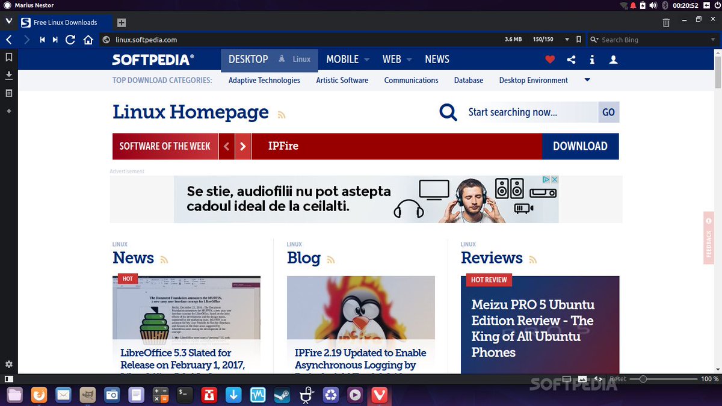Open the DESKTOP menu item
The image size is (722, 406).
pos(248,60)
